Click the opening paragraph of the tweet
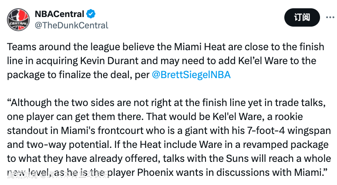The width and height of the screenshot is (337, 185). coord(165,61)
